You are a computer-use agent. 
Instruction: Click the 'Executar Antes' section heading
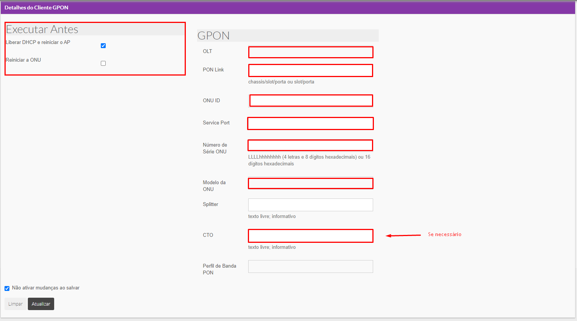42,29
